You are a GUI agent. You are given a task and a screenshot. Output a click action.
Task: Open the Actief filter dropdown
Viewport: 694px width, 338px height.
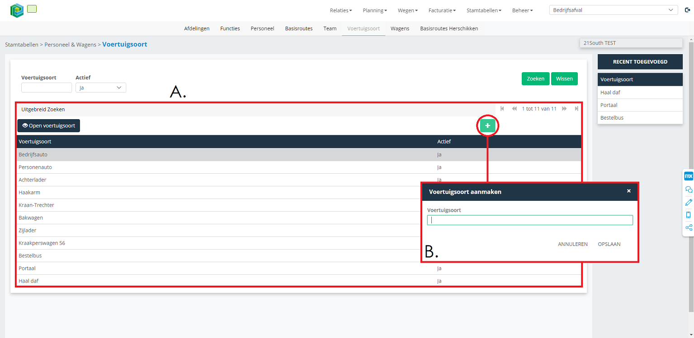click(101, 88)
